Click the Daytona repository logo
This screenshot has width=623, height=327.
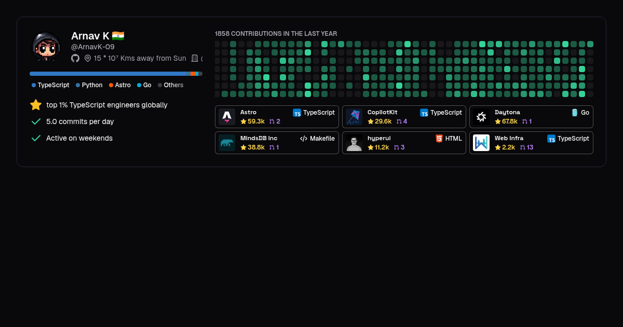pos(481,117)
